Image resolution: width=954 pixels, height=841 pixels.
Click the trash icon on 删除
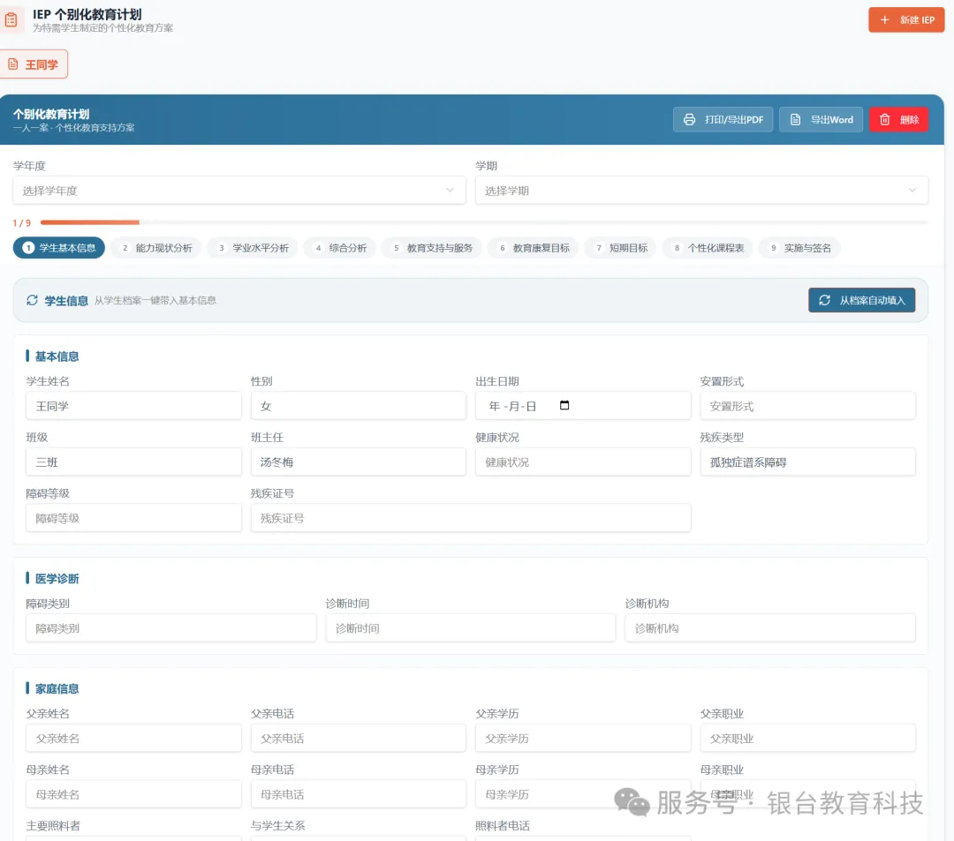[x=884, y=120]
